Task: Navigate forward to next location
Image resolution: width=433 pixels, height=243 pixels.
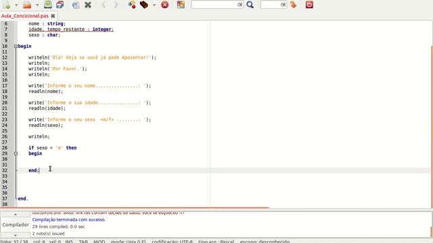Action: [116, 5]
